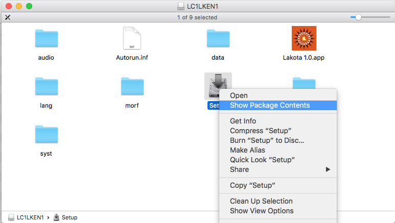Select the lang folder
This screenshot has height=223, width=395.
47,86
